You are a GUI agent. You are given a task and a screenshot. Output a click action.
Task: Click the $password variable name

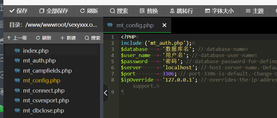pyautogui.click(x=134, y=62)
